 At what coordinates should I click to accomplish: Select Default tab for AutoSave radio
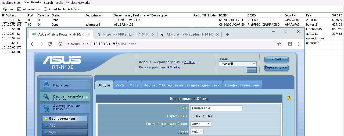click(45, 9)
